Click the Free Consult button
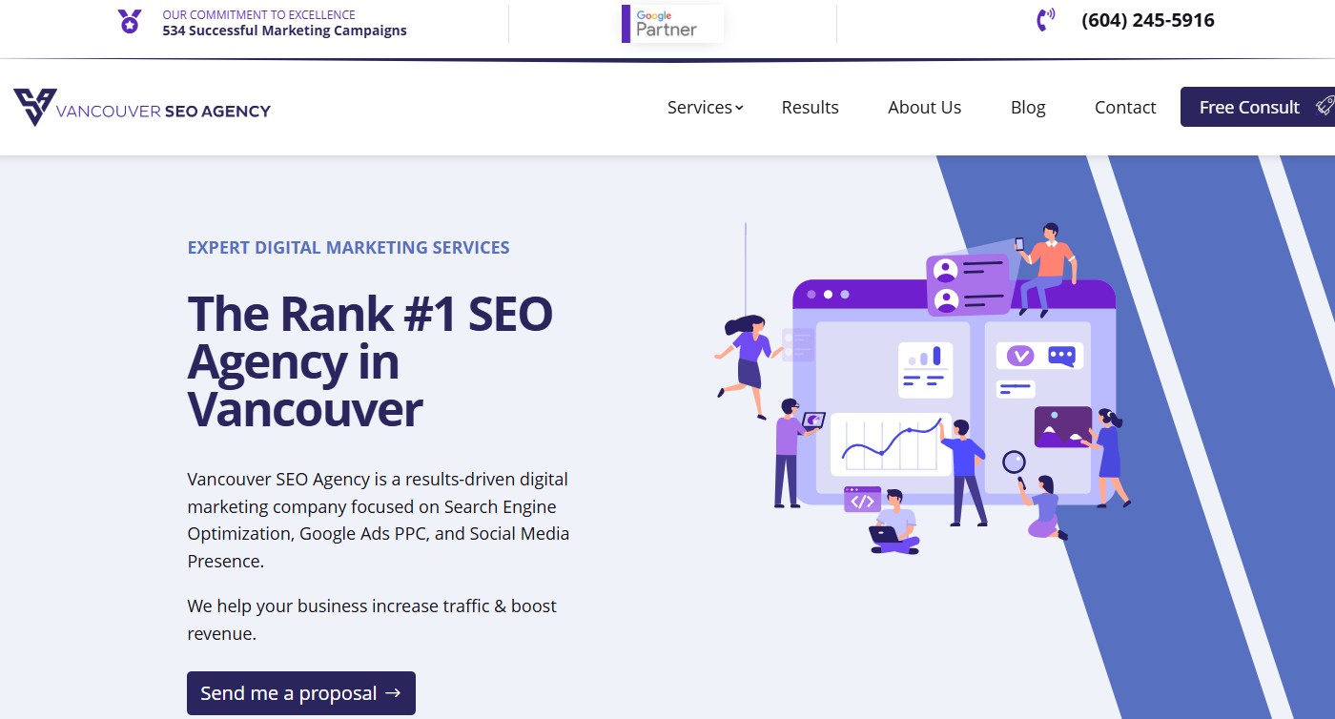 1249,106
